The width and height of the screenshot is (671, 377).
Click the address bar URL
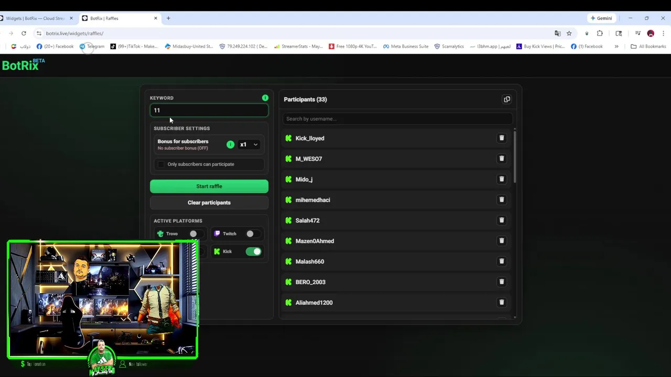(74, 33)
